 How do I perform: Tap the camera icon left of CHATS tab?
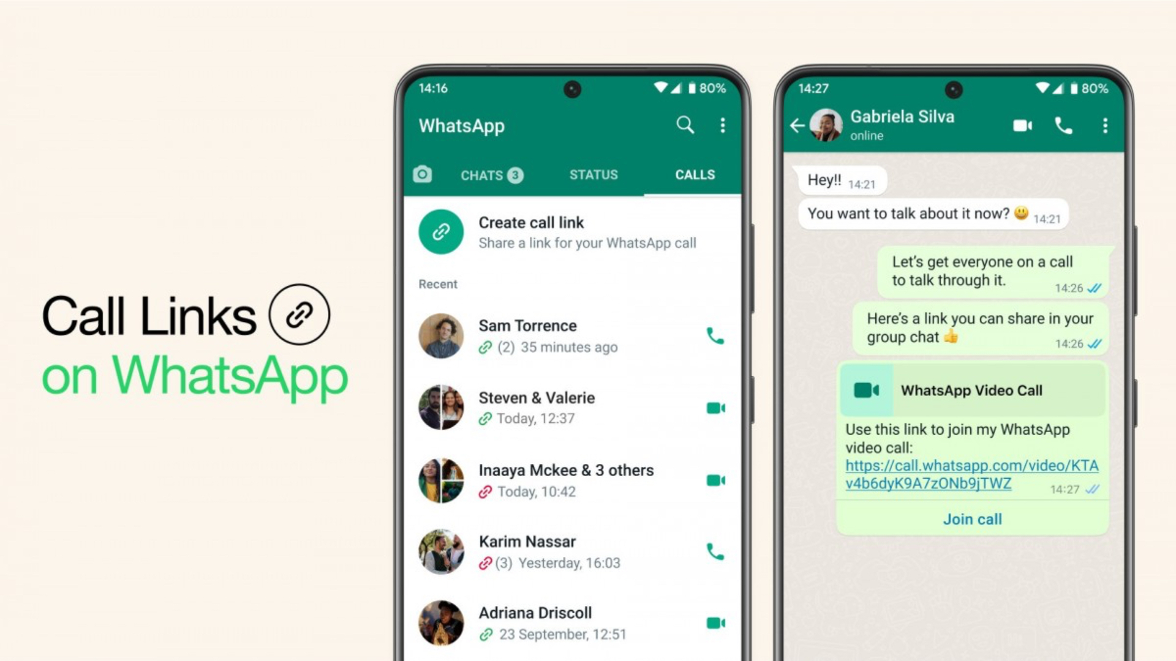pyautogui.click(x=423, y=174)
